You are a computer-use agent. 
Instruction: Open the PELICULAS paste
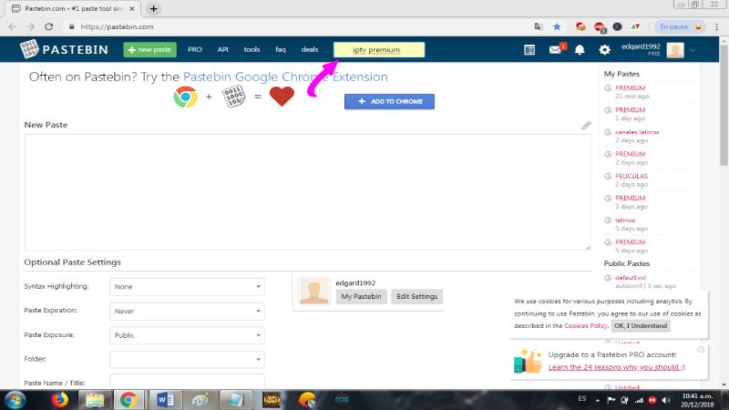pyautogui.click(x=631, y=176)
